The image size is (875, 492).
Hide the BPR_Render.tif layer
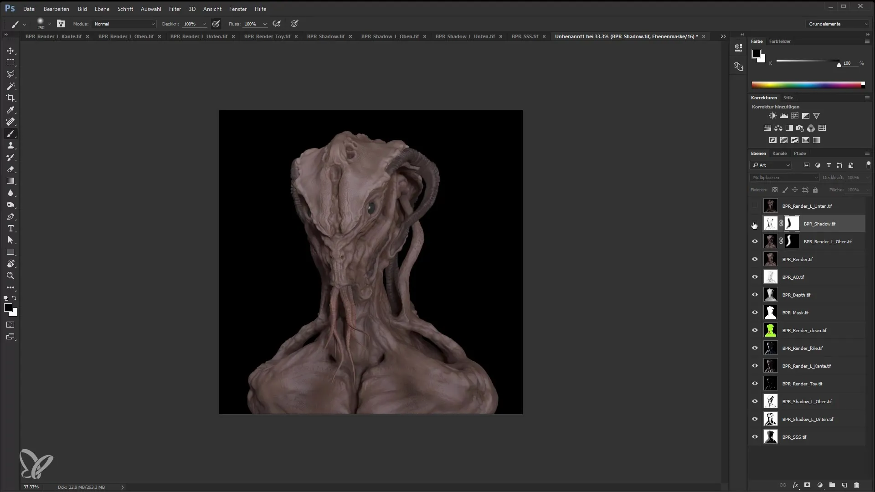755,259
